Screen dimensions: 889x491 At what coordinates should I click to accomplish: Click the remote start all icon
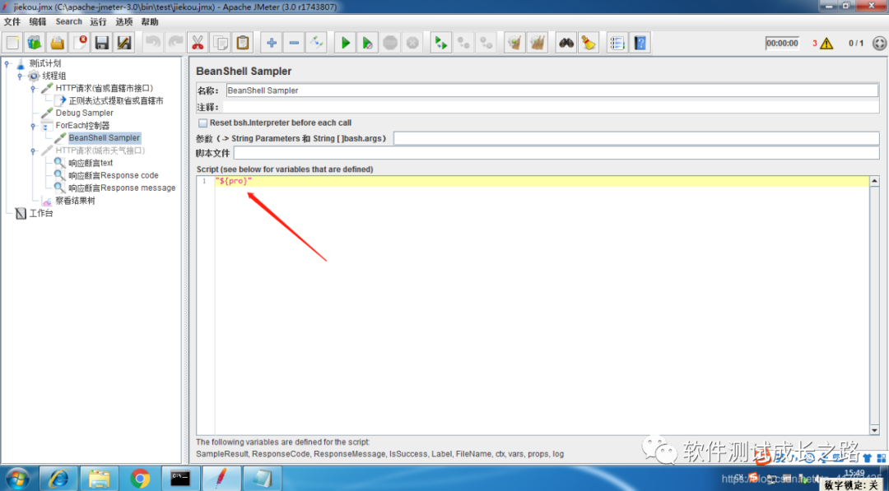[440, 43]
